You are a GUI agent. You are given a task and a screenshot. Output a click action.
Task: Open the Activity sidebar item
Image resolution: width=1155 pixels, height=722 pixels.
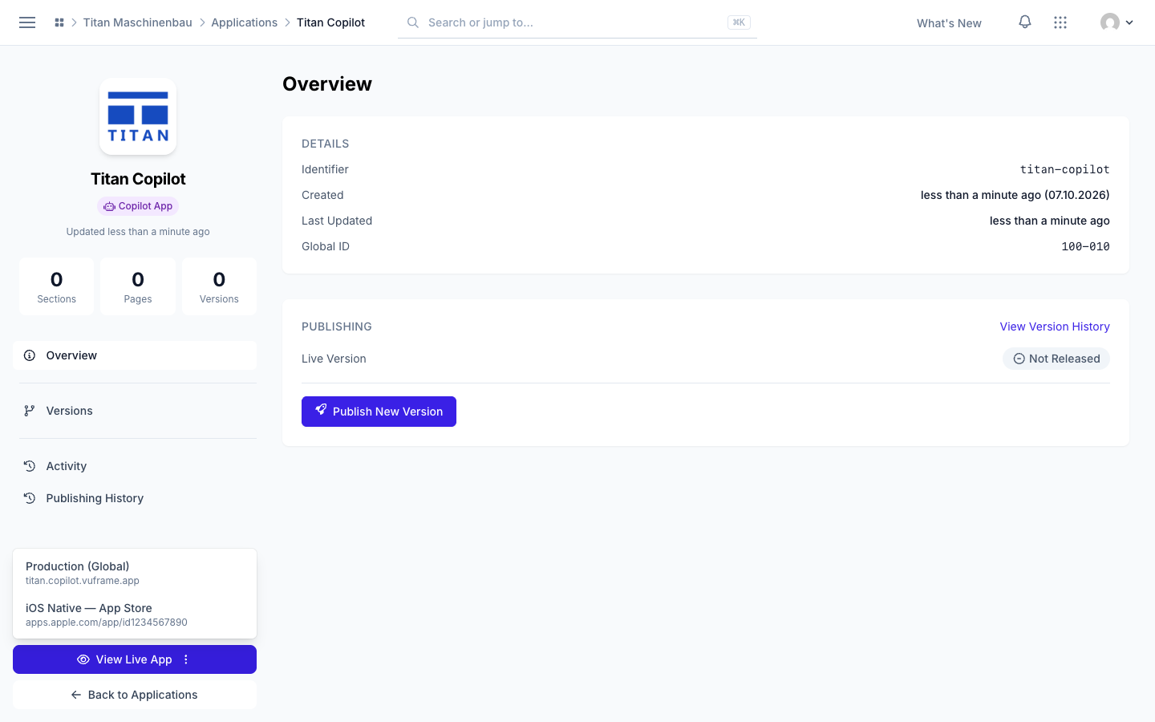point(135,466)
